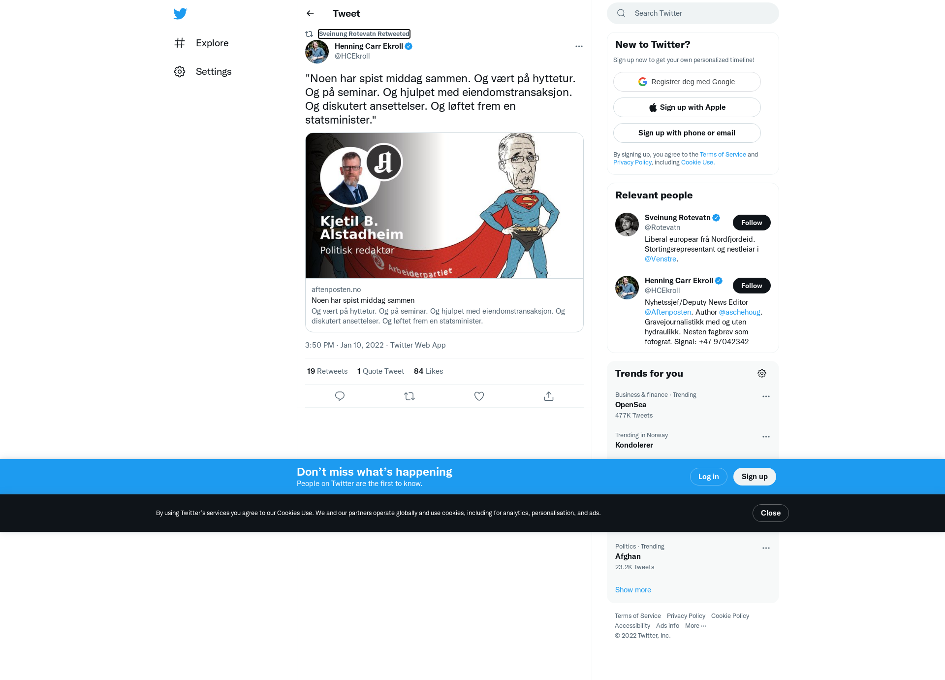Go back using the arrow icon
Image resolution: width=945 pixels, height=680 pixels.
click(310, 13)
